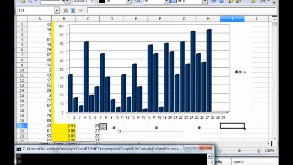Switch to the Sheet3 tab
The height and width of the screenshot is (165, 293).
click(72, 143)
